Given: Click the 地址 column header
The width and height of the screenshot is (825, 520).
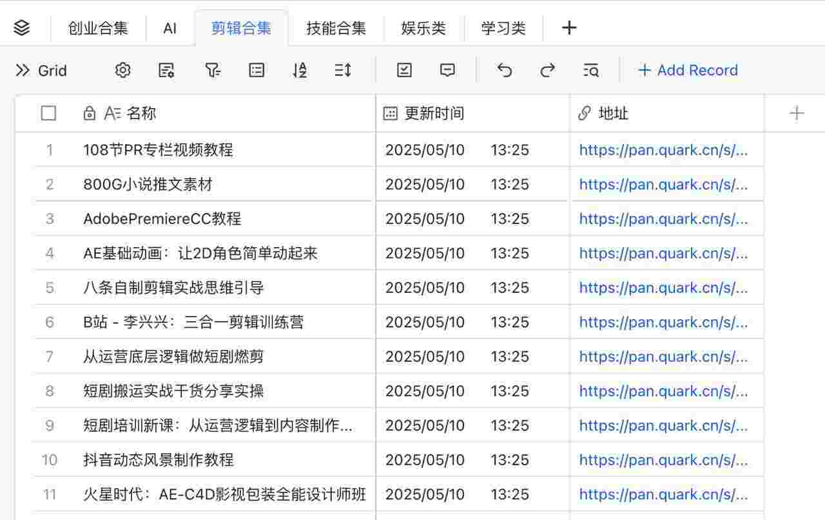Looking at the screenshot, I should point(667,113).
